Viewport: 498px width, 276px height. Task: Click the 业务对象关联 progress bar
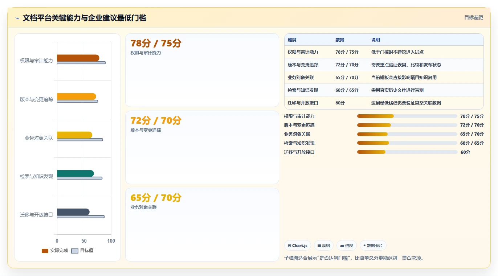pyautogui.click(x=407, y=134)
